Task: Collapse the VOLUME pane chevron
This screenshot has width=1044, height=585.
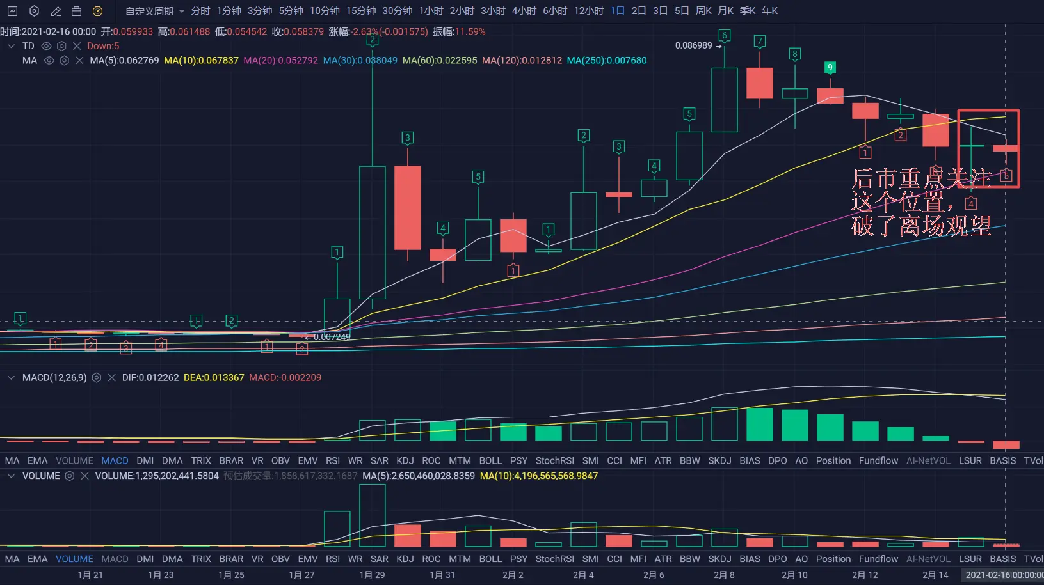Action: click(x=11, y=476)
